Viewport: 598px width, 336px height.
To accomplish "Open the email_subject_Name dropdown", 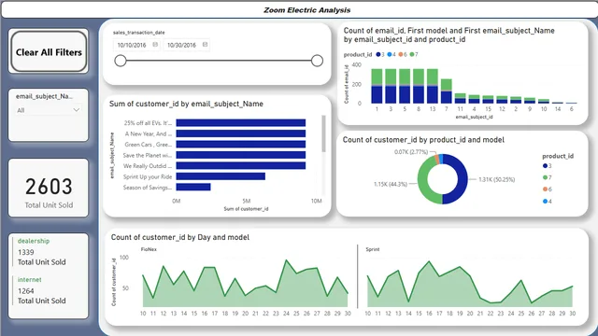I will point(48,110).
